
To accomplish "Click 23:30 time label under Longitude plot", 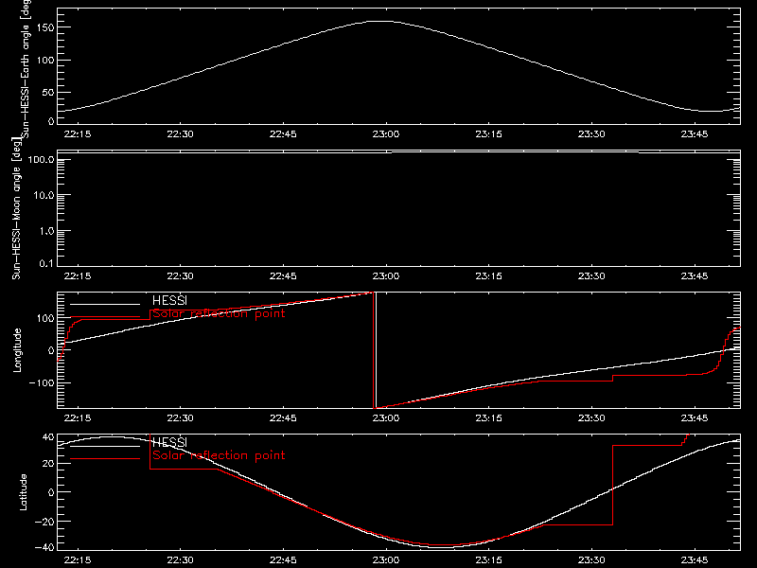I will point(591,417).
